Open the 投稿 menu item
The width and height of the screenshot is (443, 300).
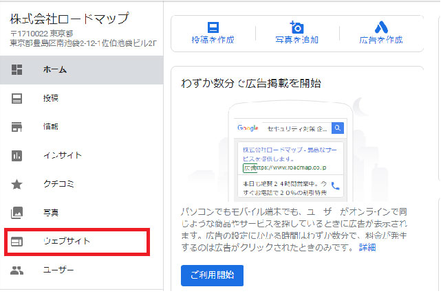click(x=82, y=98)
